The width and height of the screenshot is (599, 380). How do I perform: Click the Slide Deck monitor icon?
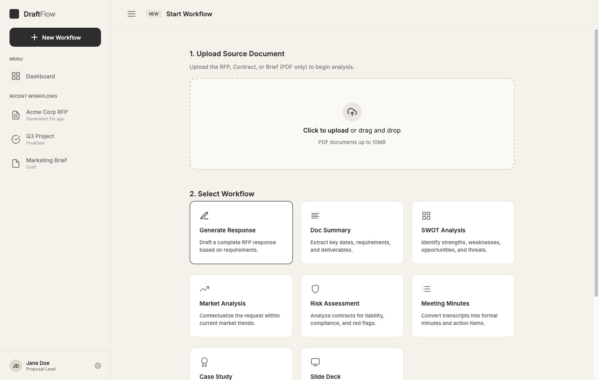pyautogui.click(x=315, y=362)
